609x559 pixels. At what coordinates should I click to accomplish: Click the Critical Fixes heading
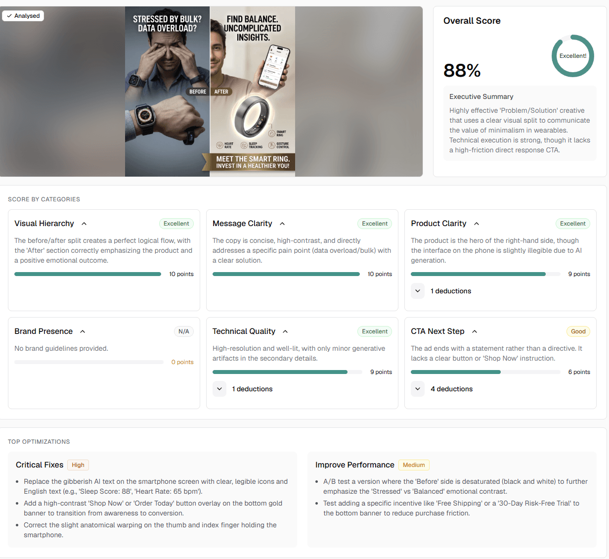[x=40, y=465]
